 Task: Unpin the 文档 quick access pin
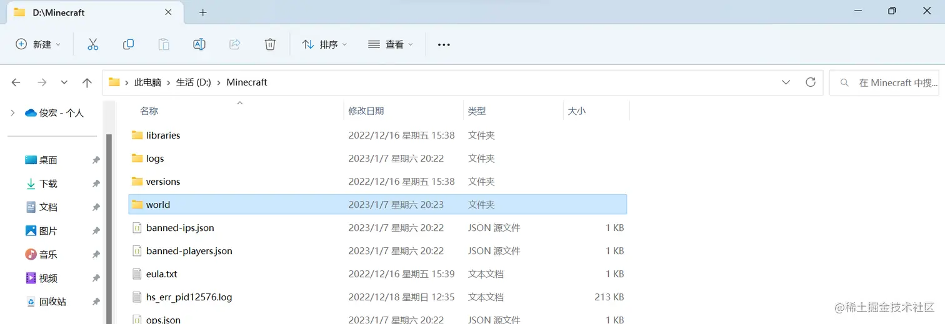(96, 207)
